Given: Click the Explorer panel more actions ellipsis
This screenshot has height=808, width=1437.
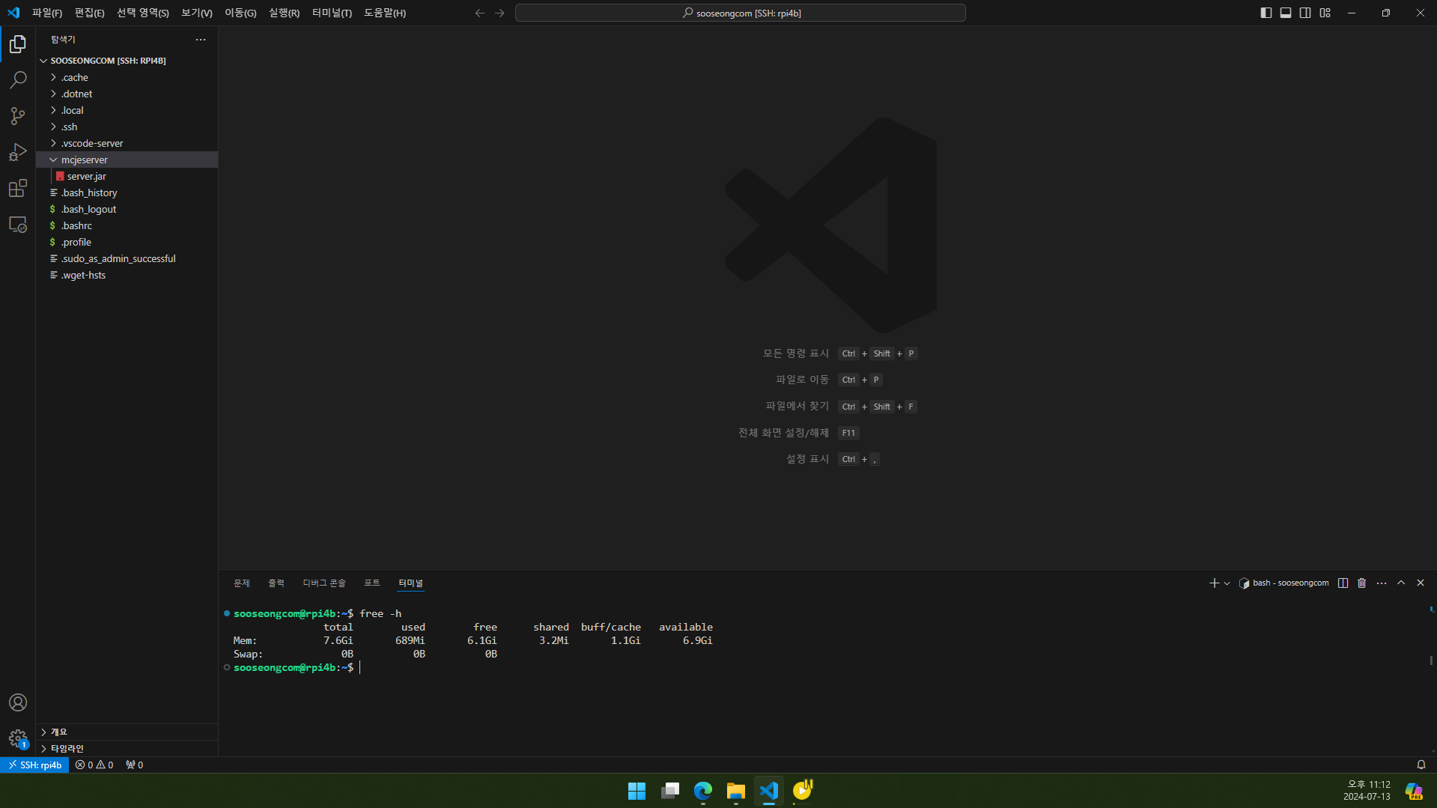Looking at the screenshot, I should click(201, 40).
